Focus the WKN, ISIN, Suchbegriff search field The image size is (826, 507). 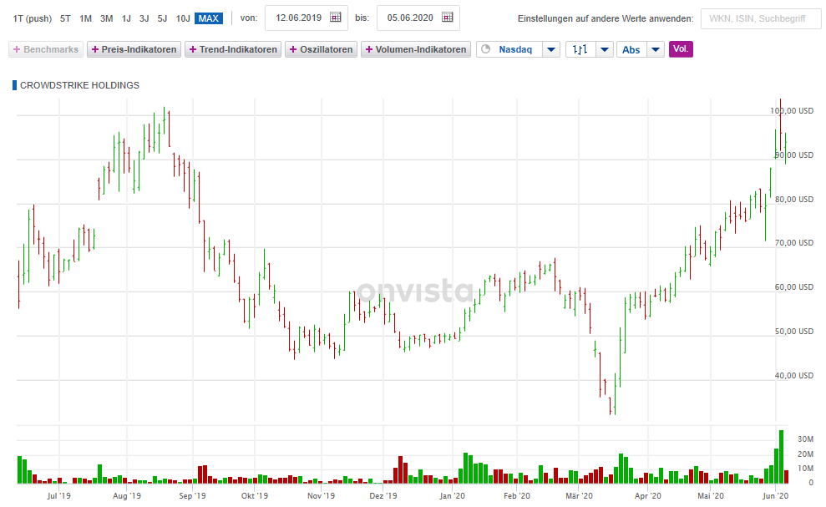coord(761,18)
